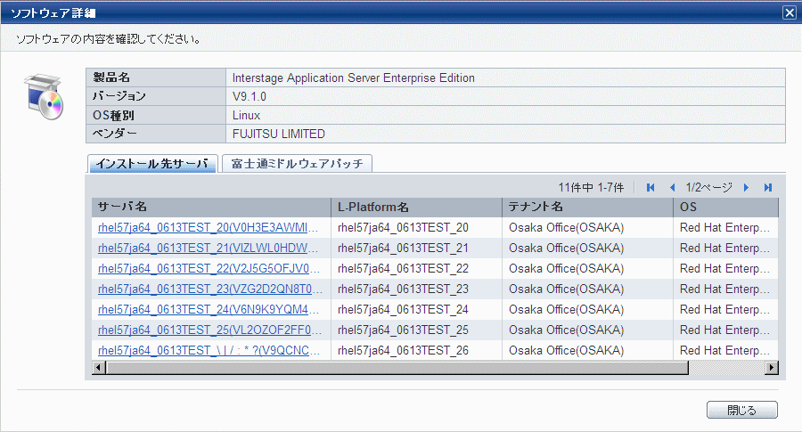Open server link rhel57ja64_0613TEST_\|/:*?
Image resolution: width=802 pixels, height=432 pixels.
[209, 350]
